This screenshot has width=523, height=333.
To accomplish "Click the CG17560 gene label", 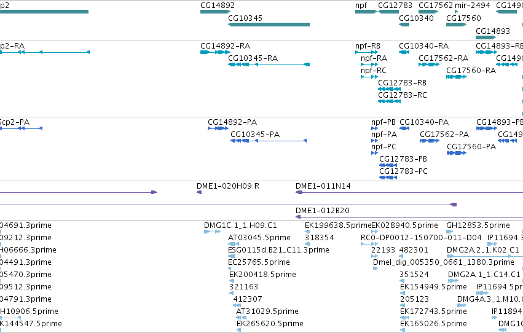I will point(463,18).
